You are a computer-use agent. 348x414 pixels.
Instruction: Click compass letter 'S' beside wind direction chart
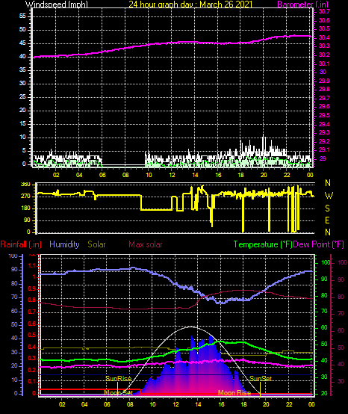[327, 208]
